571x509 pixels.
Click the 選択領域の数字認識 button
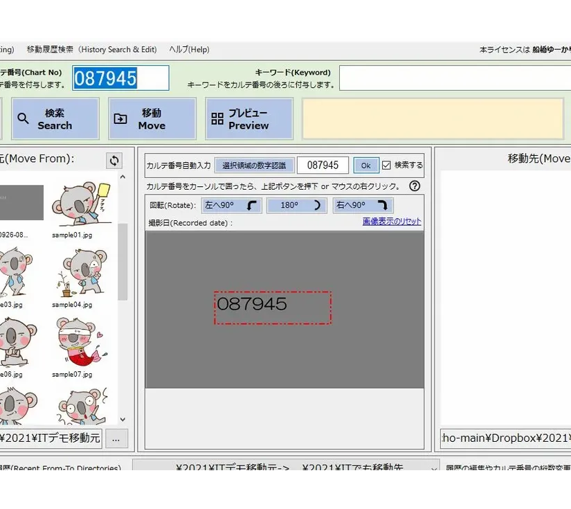[254, 166]
